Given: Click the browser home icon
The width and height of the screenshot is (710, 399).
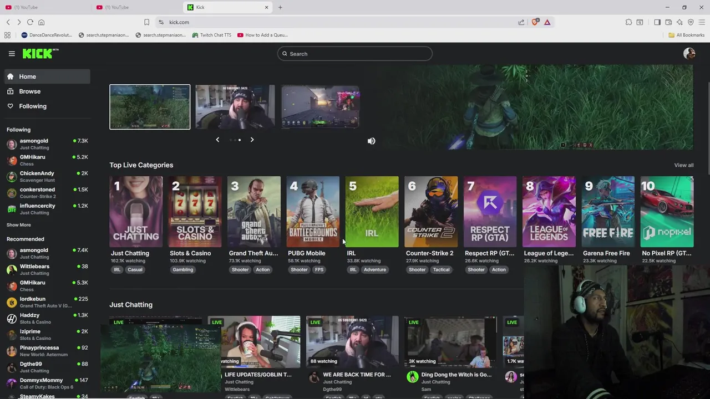Looking at the screenshot, I should coord(41,22).
